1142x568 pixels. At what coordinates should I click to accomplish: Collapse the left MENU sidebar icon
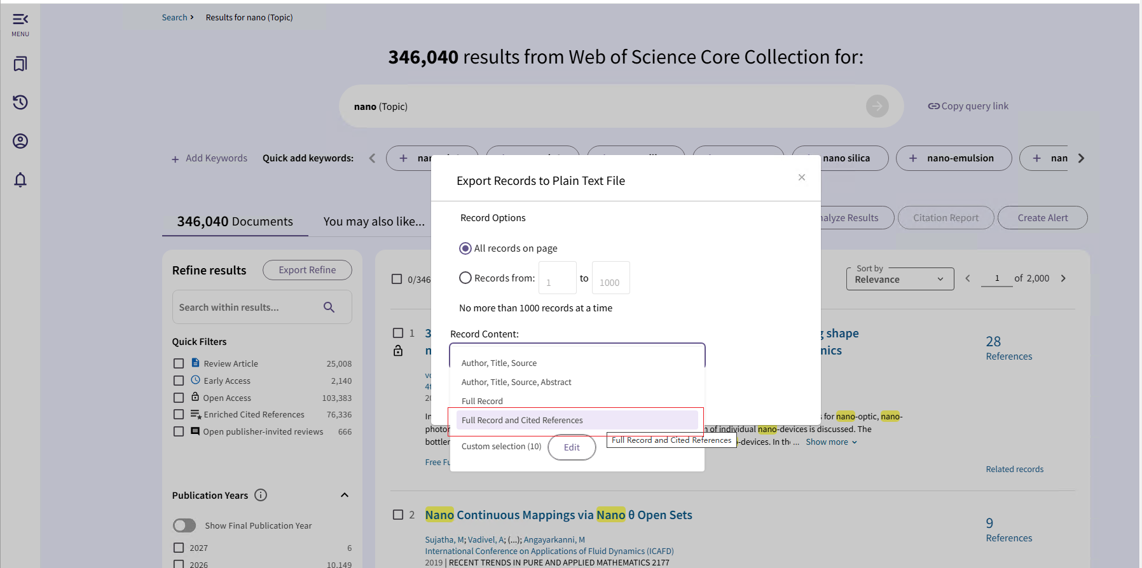[20, 20]
